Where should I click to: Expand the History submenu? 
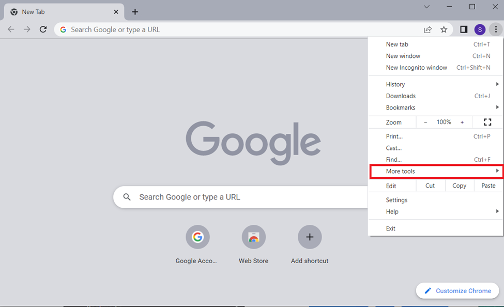pyautogui.click(x=436, y=84)
